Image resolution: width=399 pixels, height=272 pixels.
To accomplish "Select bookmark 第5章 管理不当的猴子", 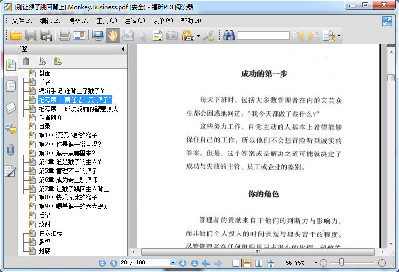I will click(x=68, y=171).
